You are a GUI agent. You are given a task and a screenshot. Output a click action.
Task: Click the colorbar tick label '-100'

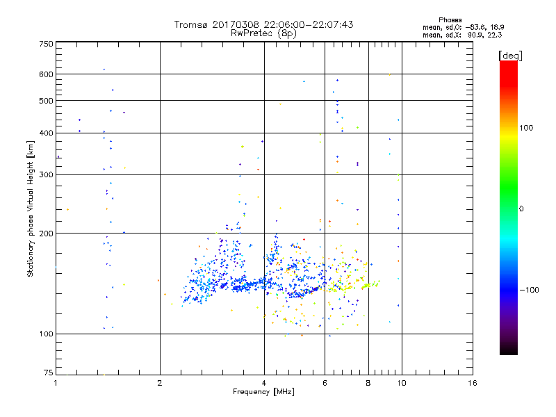pyautogui.click(x=529, y=290)
